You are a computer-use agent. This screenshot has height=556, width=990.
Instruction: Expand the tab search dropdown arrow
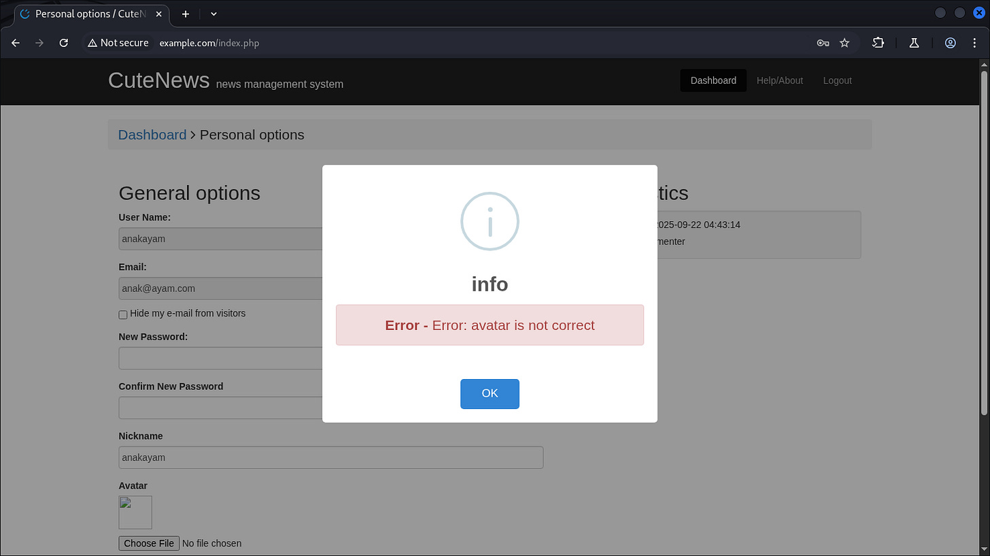pyautogui.click(x=214, y=14)
